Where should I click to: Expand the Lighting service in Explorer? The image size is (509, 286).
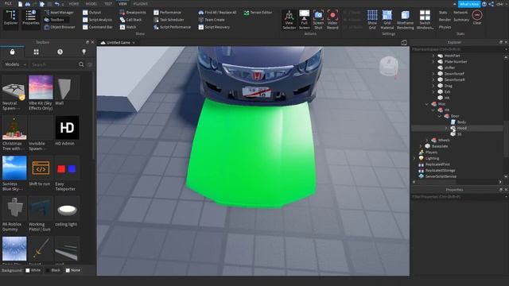(x=414, y=159)
